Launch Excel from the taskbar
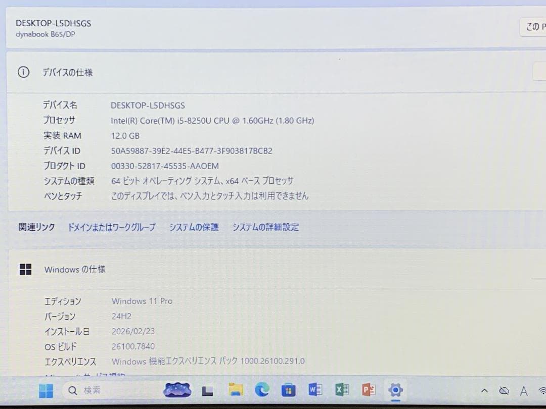The height and width of the screenshot is (409, 546). point(341,390)
